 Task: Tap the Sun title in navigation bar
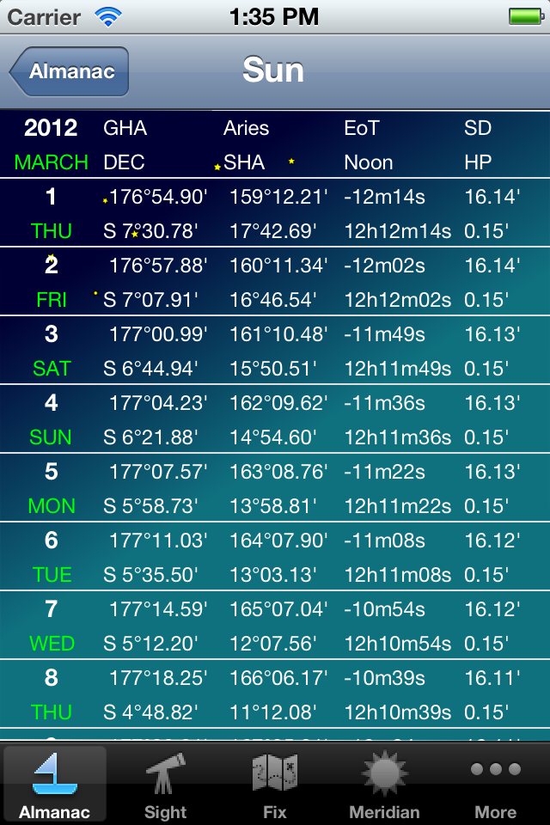(x=273, y=70)
